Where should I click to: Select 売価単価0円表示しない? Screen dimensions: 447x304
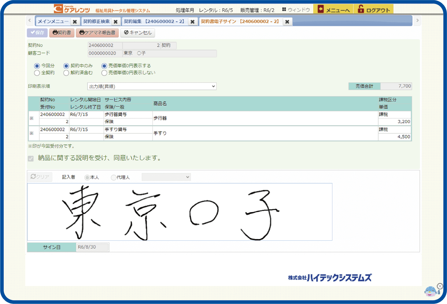[104, 73]
